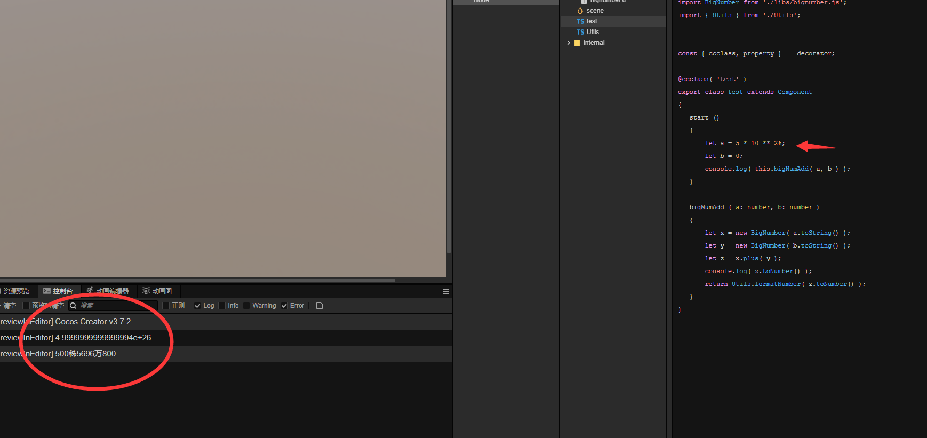
Task: Uncheck the Error filter checkbox
Action: tap(284, 306)
